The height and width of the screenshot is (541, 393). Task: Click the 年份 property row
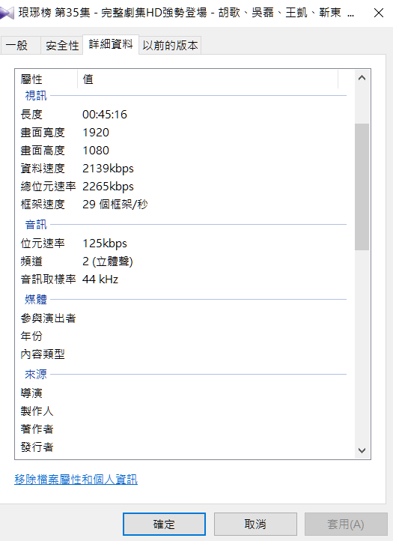tap(183, 336)
